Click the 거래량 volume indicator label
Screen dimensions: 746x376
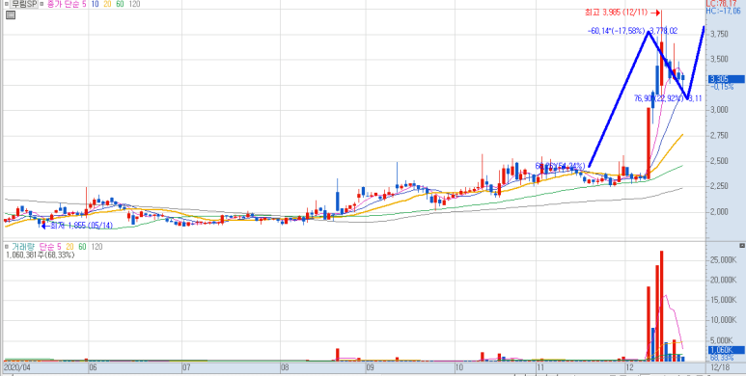22,247
